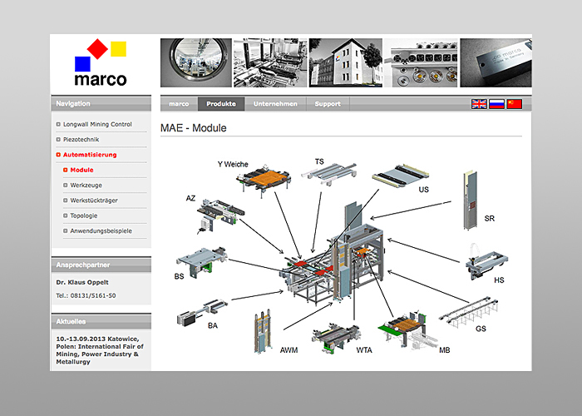Click the UK English language flag
This screenshot has width=582, height=416.
pos(480,104)
